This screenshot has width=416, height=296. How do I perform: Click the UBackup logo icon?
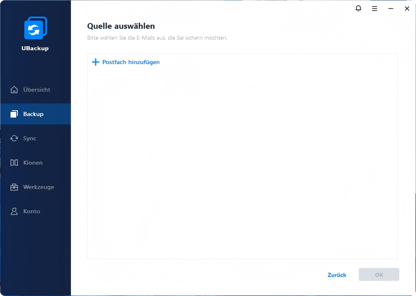pos(35,28)
